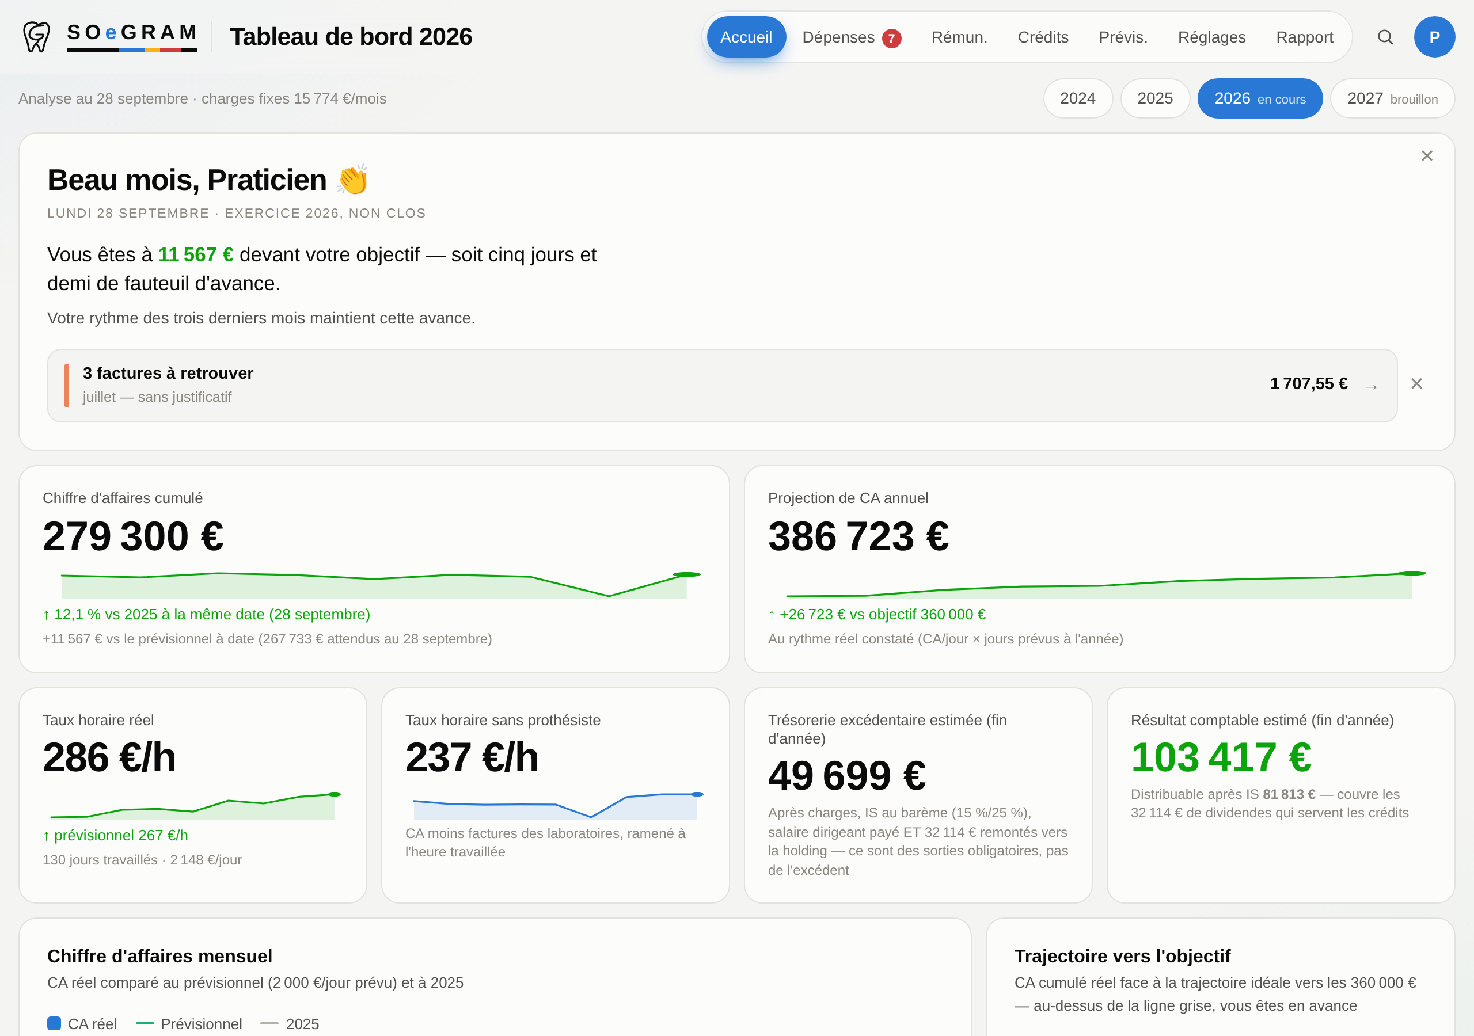Image resolution: width=1474 pixels, height=1036 pixels.
Task: Click the 386 723 € projection value
Action: coord(858,536)
